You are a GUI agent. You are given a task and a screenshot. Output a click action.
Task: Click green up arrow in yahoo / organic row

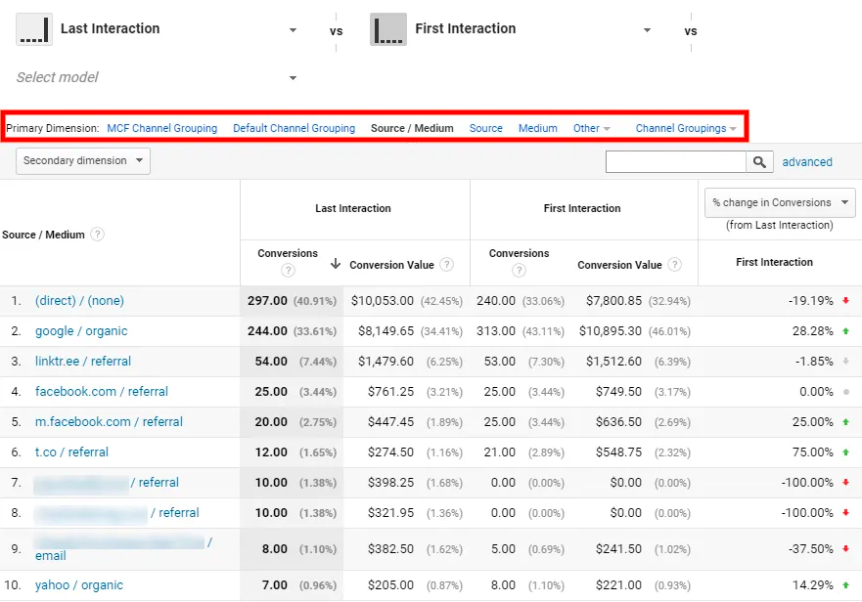[x=846, y=585]
